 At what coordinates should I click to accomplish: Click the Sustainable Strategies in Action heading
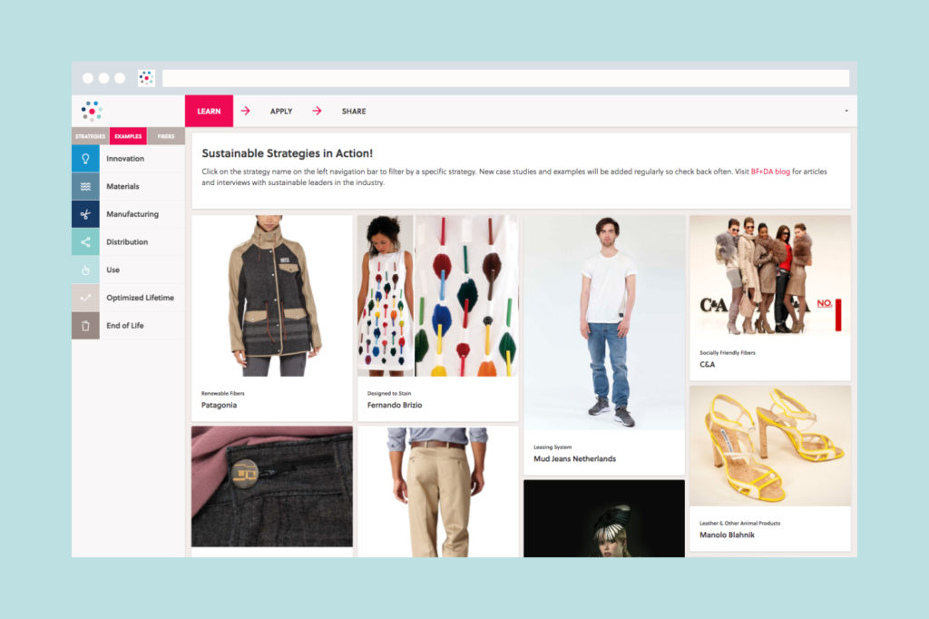pos(288,153)
